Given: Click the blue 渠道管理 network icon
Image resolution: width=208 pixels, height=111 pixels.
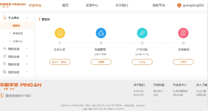Looking at the screenshot, I should pyautogui.click(x=101, y=33).
